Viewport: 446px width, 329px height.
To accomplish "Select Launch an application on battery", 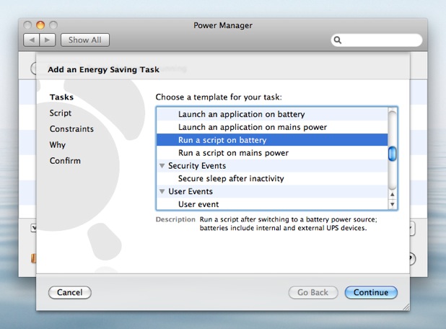I will 272,114.
